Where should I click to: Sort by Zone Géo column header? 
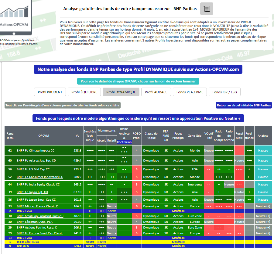(195, 135)
